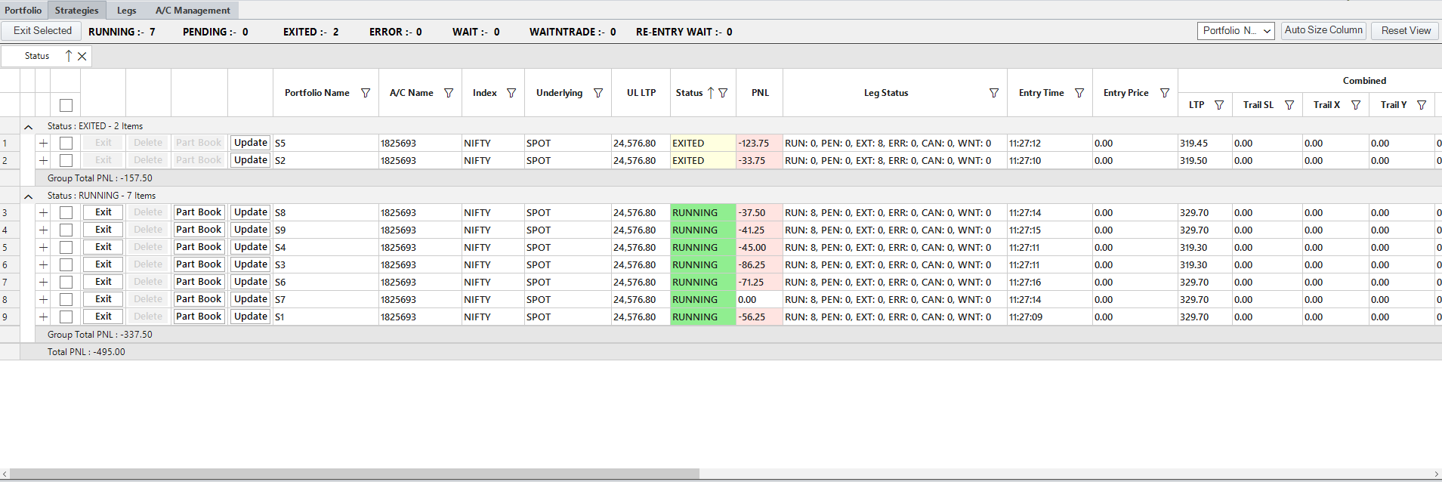Switch to the Legs tab
The width and height of the screenshot is (1442, 482).
click(x=127, y=11)
